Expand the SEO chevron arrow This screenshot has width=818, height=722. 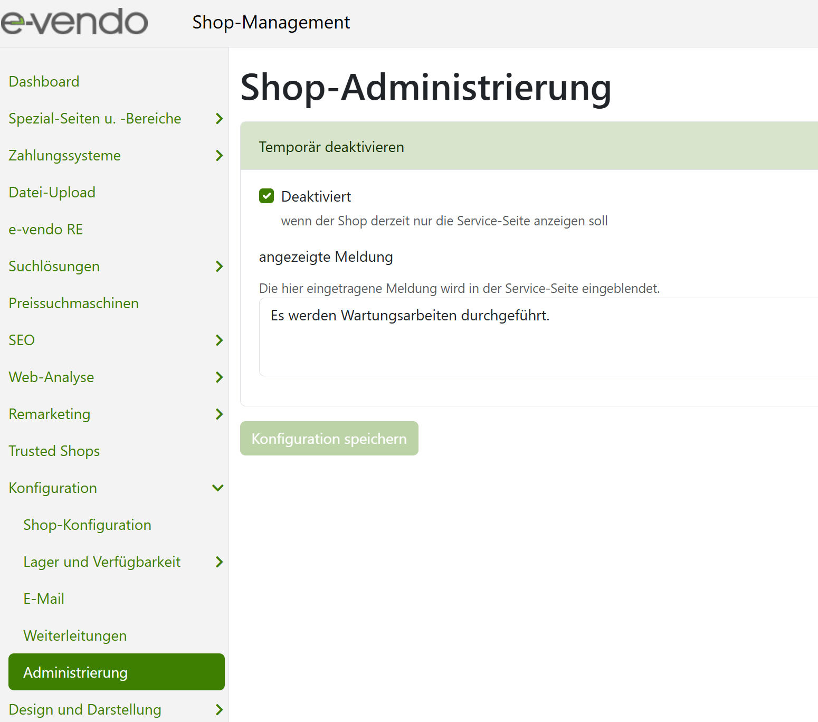point(219,340)
